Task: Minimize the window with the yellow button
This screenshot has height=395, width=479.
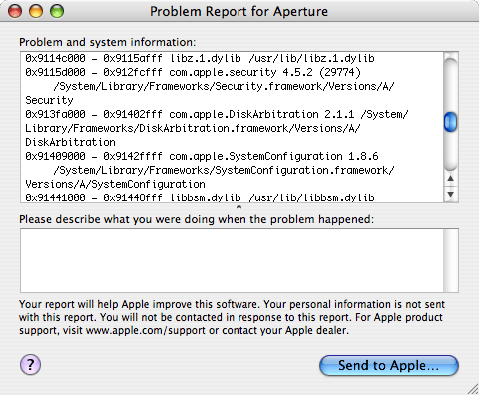Action: [x=36, y=11]
